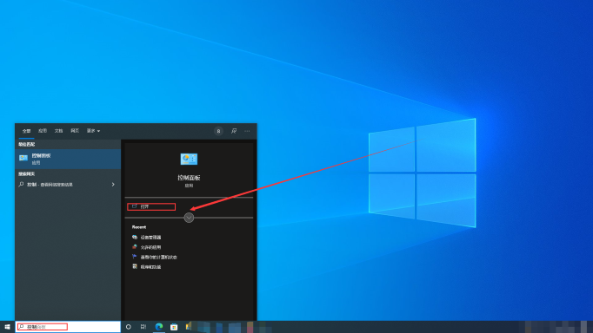
Task: Switch to the Documents search tab
Action: 58,131
